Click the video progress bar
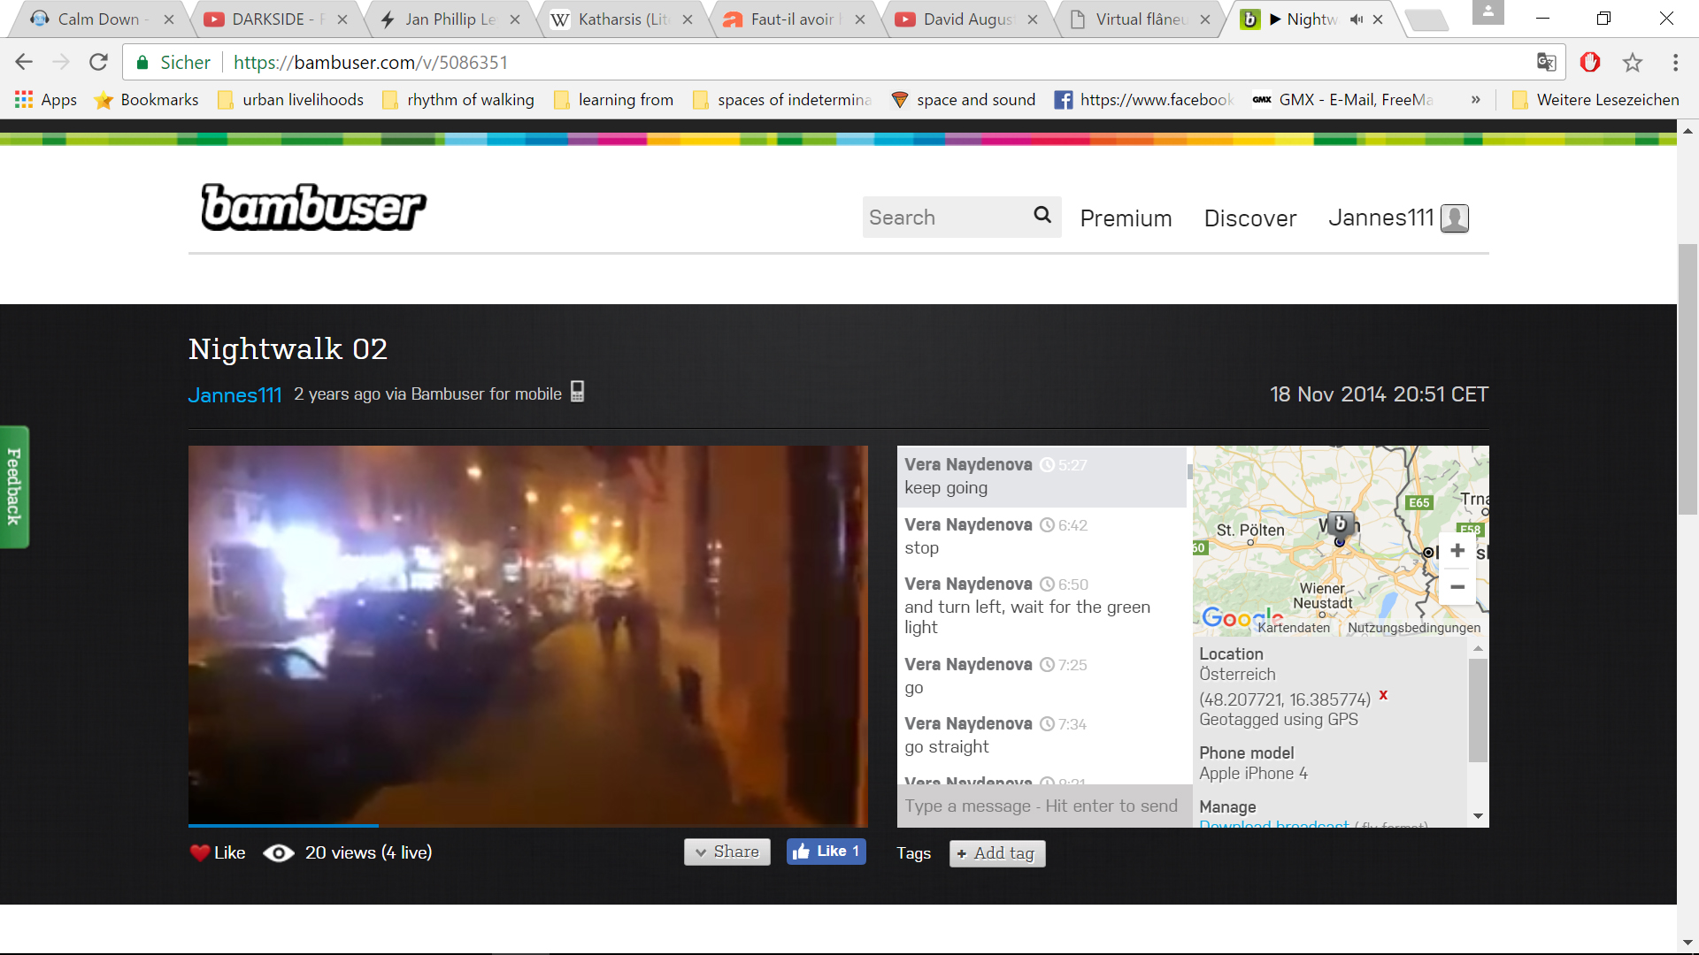 click(x=528, y=825)
